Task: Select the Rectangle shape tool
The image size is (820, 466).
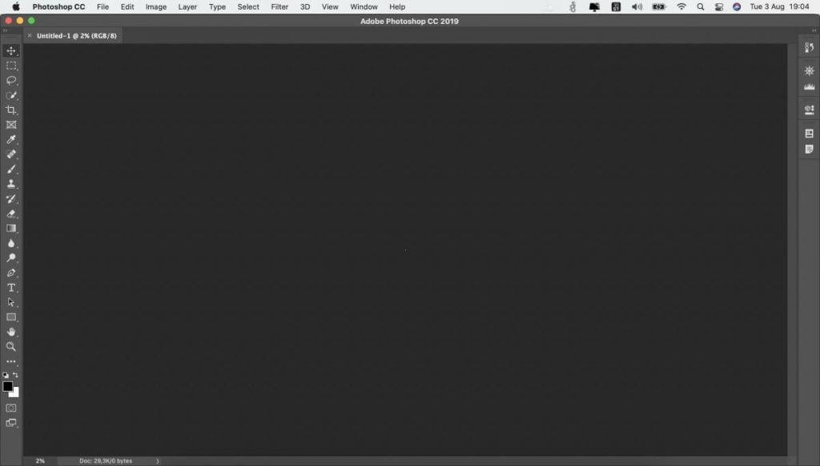Action: point(11,317)
